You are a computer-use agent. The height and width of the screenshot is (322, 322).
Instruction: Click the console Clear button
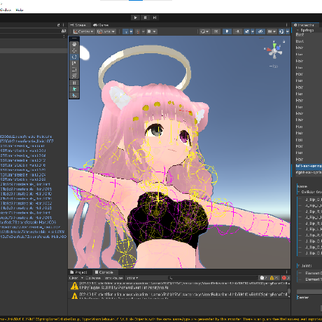(x=73, y=278)
